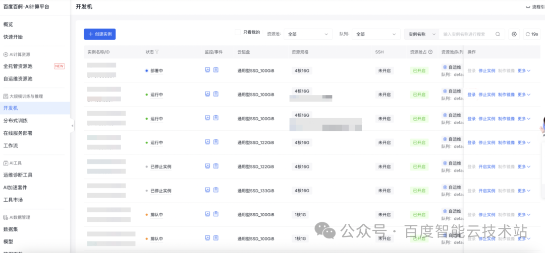Open 运维诊断工具 in the sidebar
The height and width of the screenshot is (253, 545).
[18, 175]
